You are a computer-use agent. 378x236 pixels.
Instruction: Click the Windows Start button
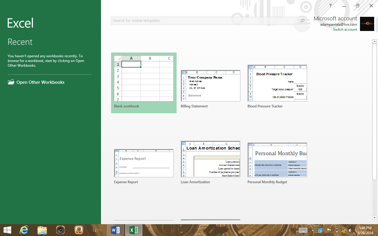(x=7, y=230)
